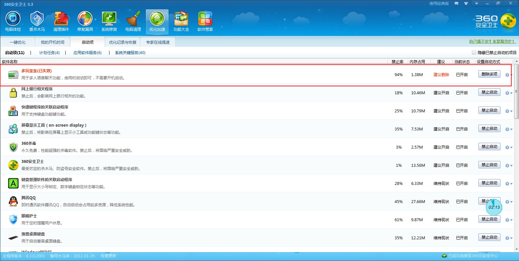Click scrollbar down arrow of startup list

(516, 250)
